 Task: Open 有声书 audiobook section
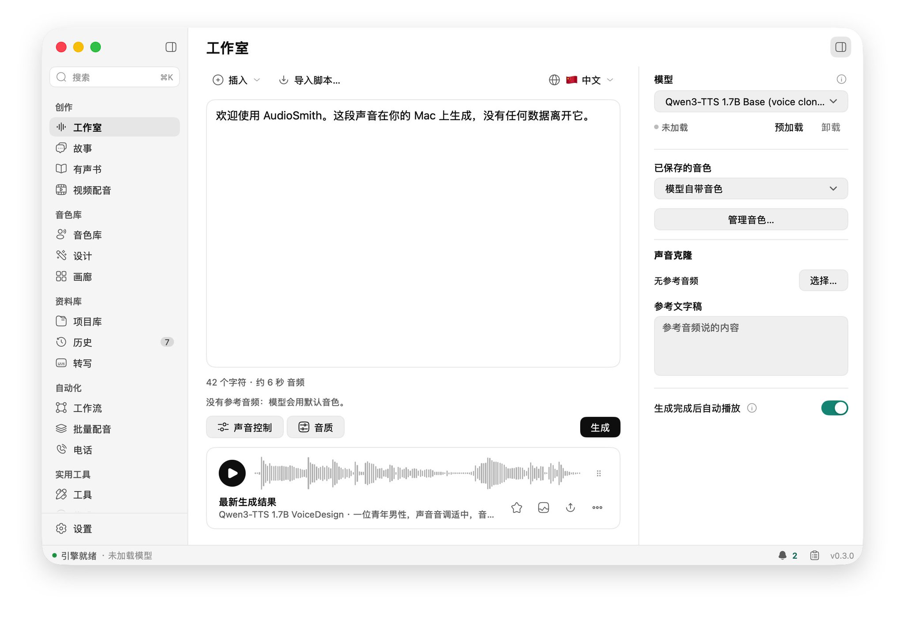(x=114, y=169)
